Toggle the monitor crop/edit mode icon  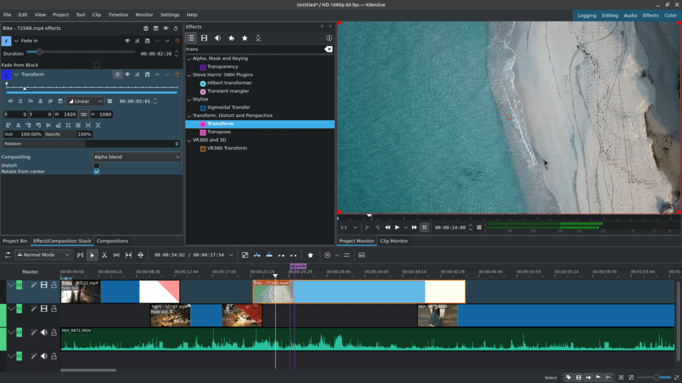[x=424, y=227]
